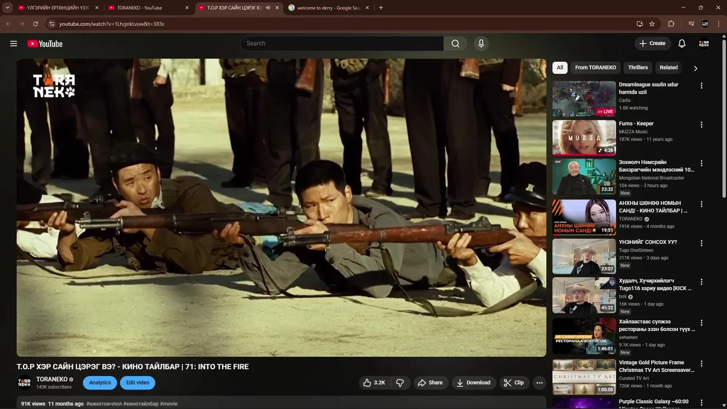The height and width of the screenshot is (409, 727).
Task: Open a new browser tab
Action: [381, 8]
